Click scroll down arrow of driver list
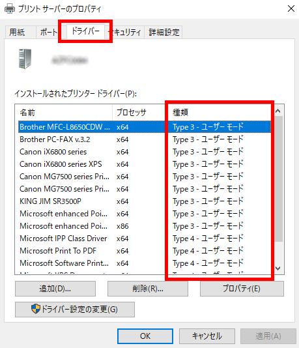The image size is (299, 348). click(x=278, y=268)
